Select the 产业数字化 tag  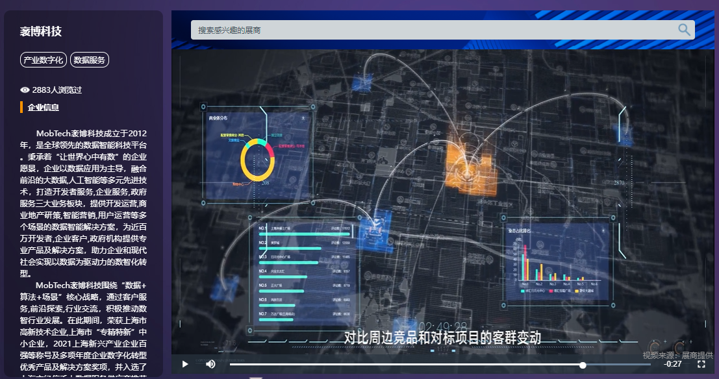[x=44, y=60]
